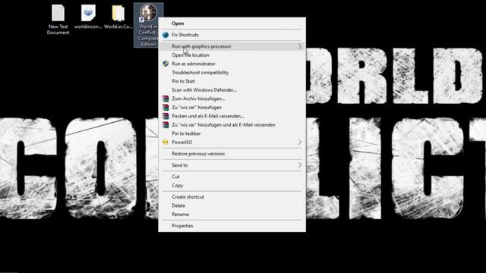Expand the PowerISO submenu arrow
This screenshot has height=273, width=486.
click(x=300, y=143)
